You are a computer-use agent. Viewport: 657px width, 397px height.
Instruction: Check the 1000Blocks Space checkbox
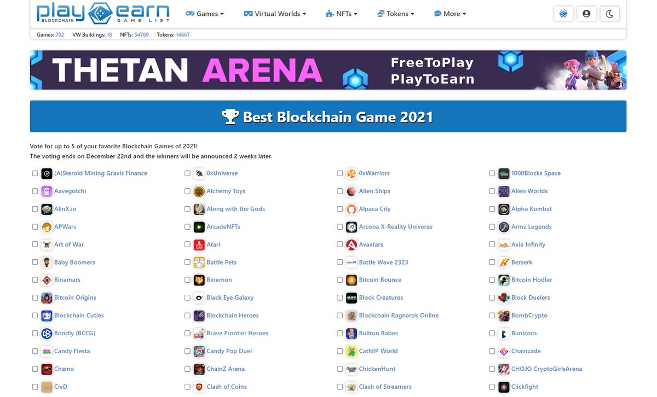point(492,173)
